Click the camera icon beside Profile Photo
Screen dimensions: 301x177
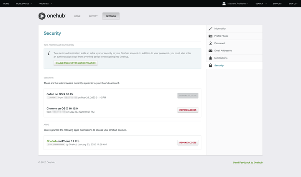(x=210, y=36)
